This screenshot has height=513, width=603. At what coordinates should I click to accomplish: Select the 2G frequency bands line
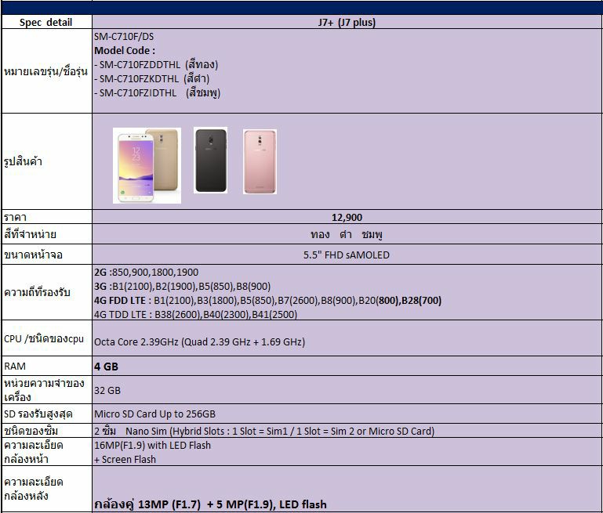click(146, 272)
